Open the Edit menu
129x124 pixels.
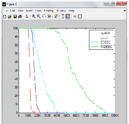click(x=13, y=11)
